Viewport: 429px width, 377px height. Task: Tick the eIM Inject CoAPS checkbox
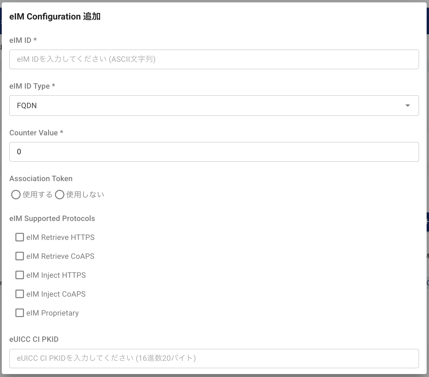coord(19,294)
